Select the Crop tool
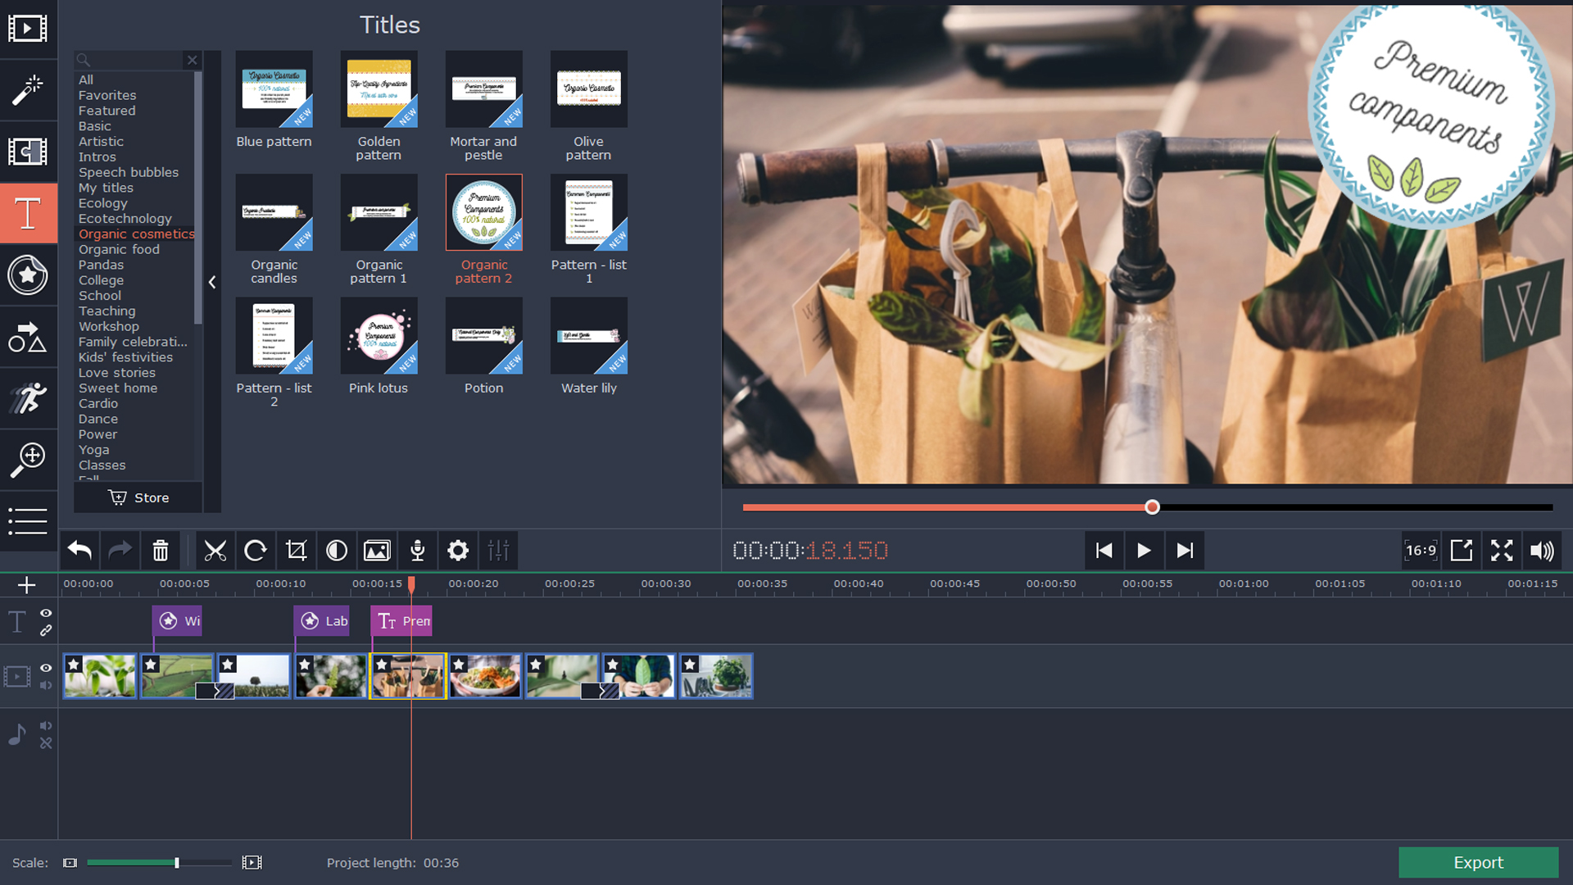The height and width of the screenshot is (885, 1573). 295,550
